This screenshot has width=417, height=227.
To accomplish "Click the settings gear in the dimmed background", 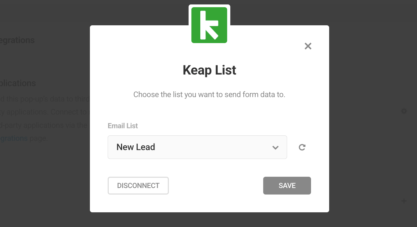I will (x=404, y=111).
